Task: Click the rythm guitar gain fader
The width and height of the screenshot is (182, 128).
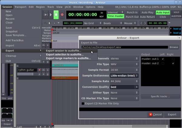Action: [x=27, y=74]
